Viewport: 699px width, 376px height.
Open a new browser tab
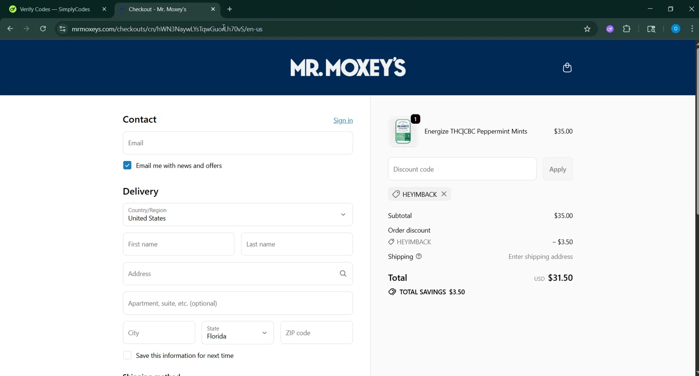[x=230, y=9]
